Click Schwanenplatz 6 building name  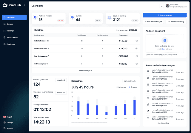(41, 64)
